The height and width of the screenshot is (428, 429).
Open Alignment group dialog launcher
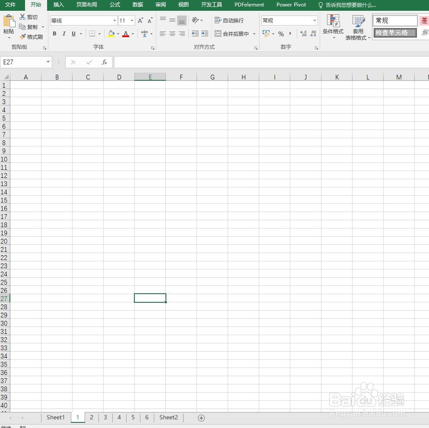[256, 48]
